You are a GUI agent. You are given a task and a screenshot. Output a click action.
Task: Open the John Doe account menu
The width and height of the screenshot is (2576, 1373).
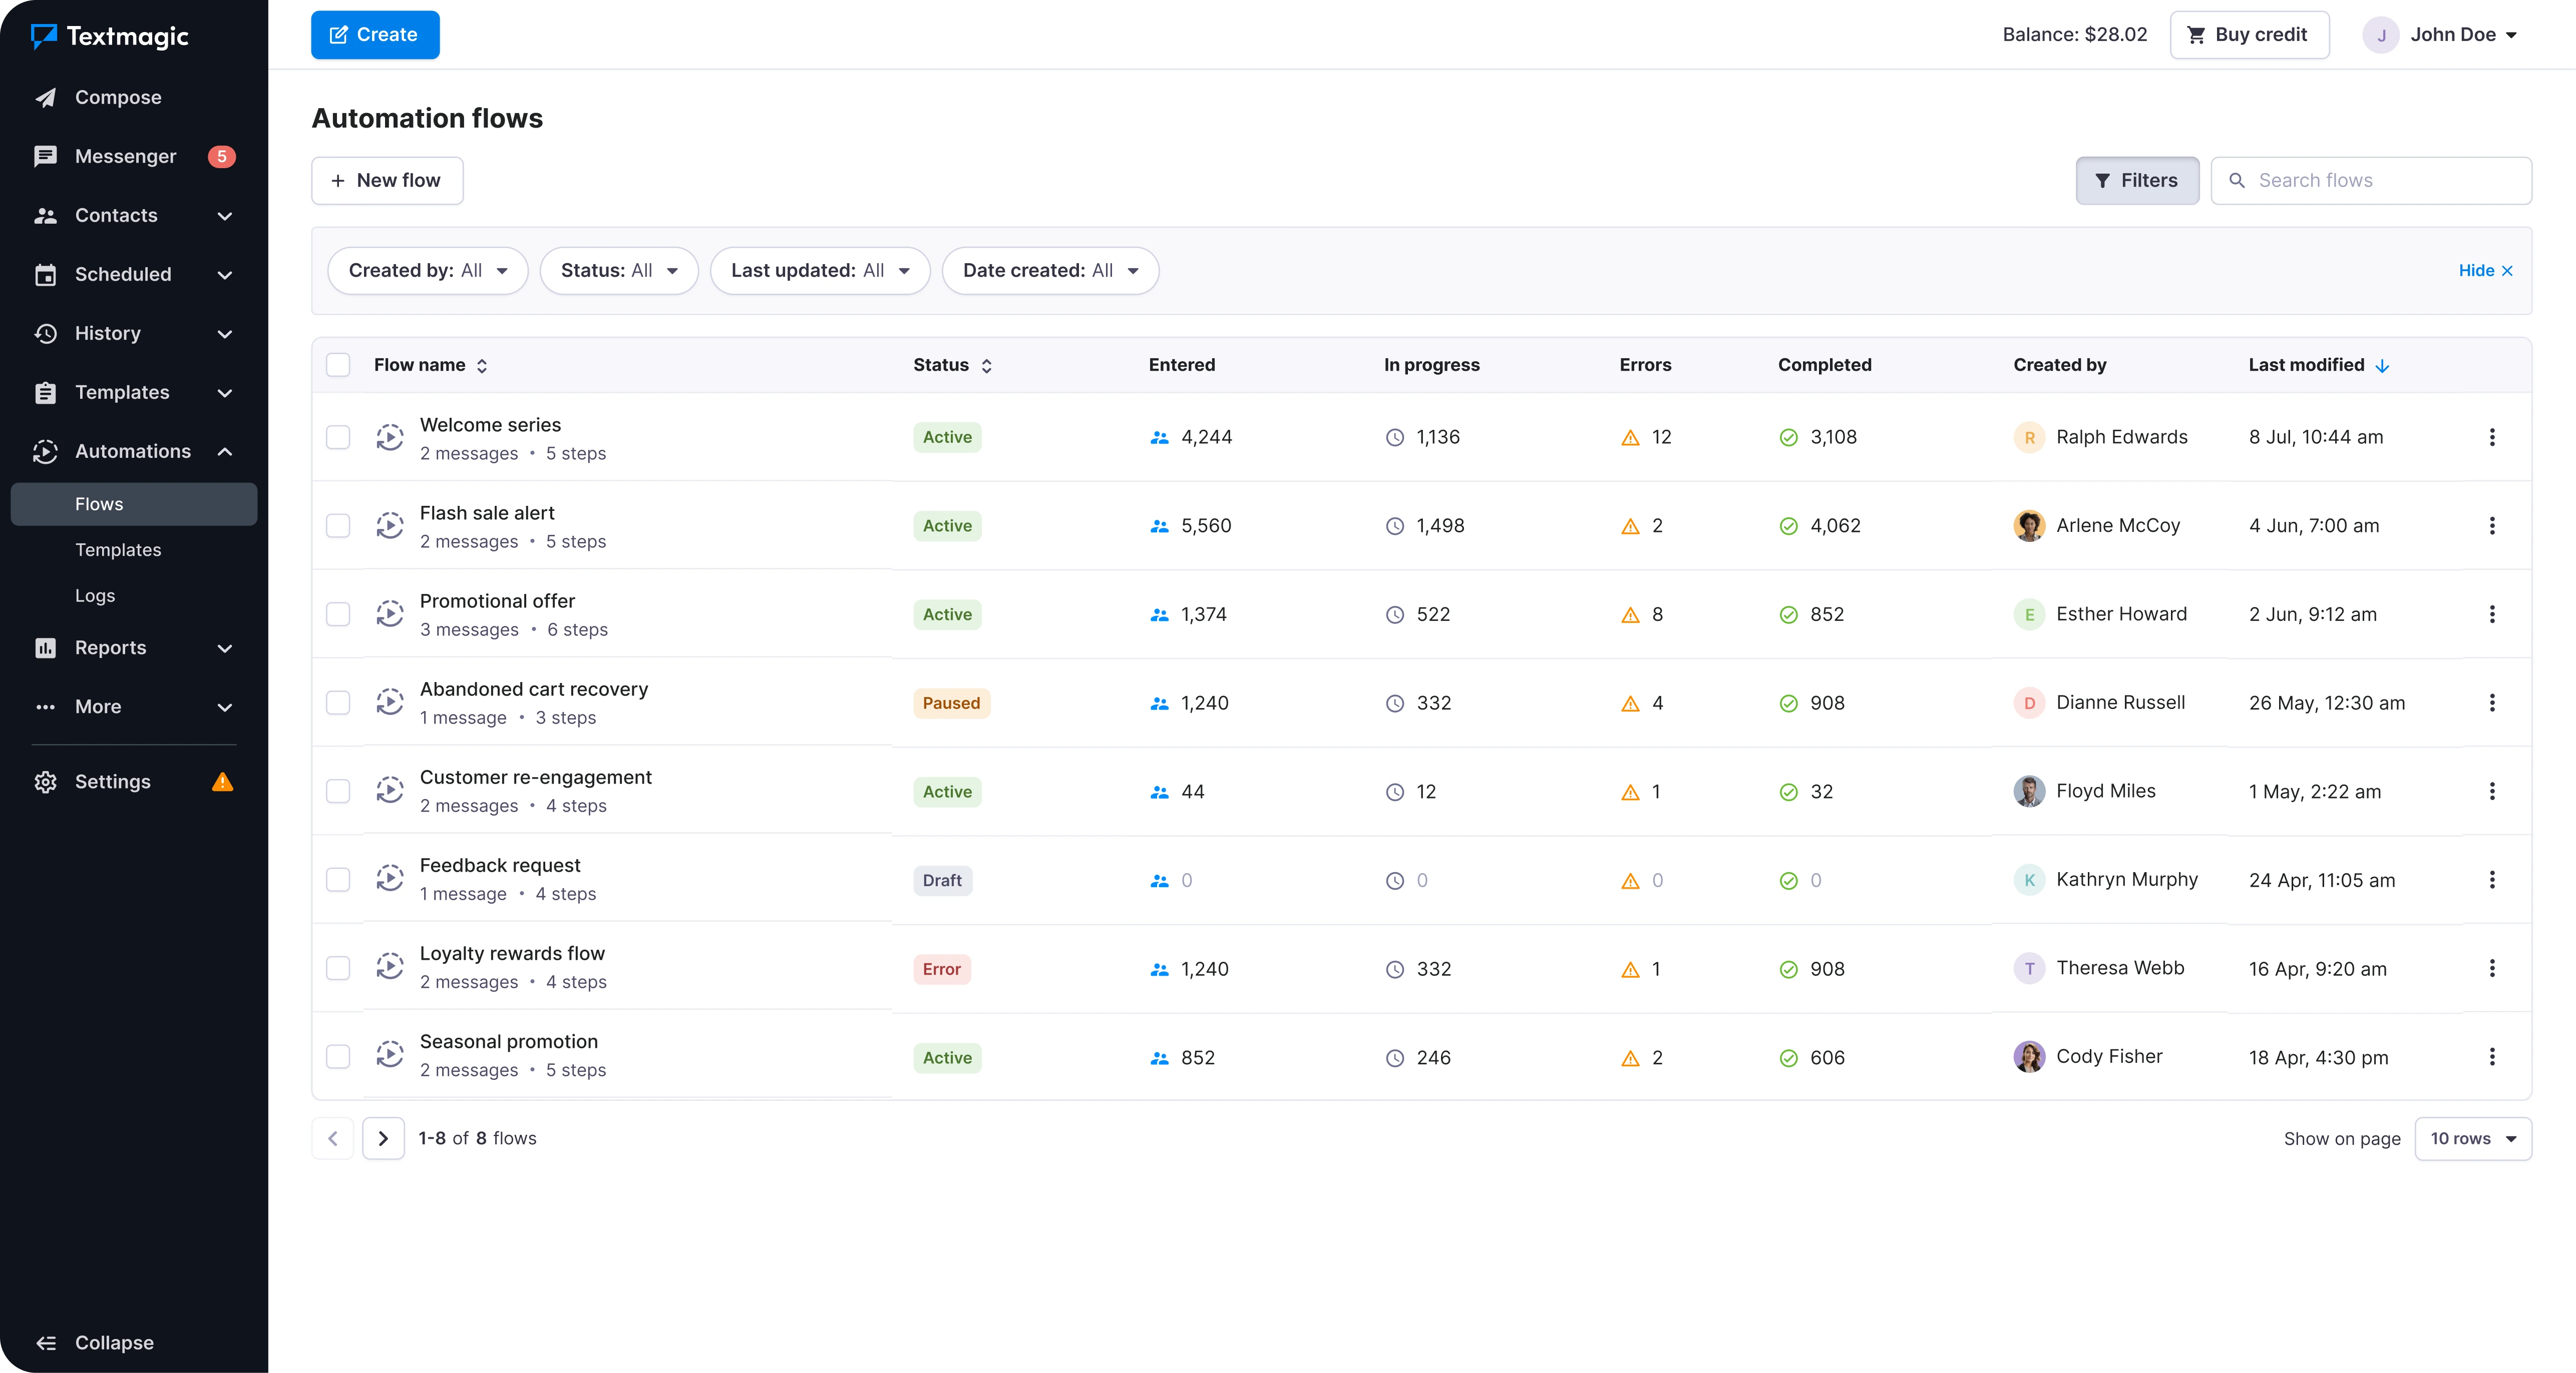pyautogui.click(x=2440, y=35)
